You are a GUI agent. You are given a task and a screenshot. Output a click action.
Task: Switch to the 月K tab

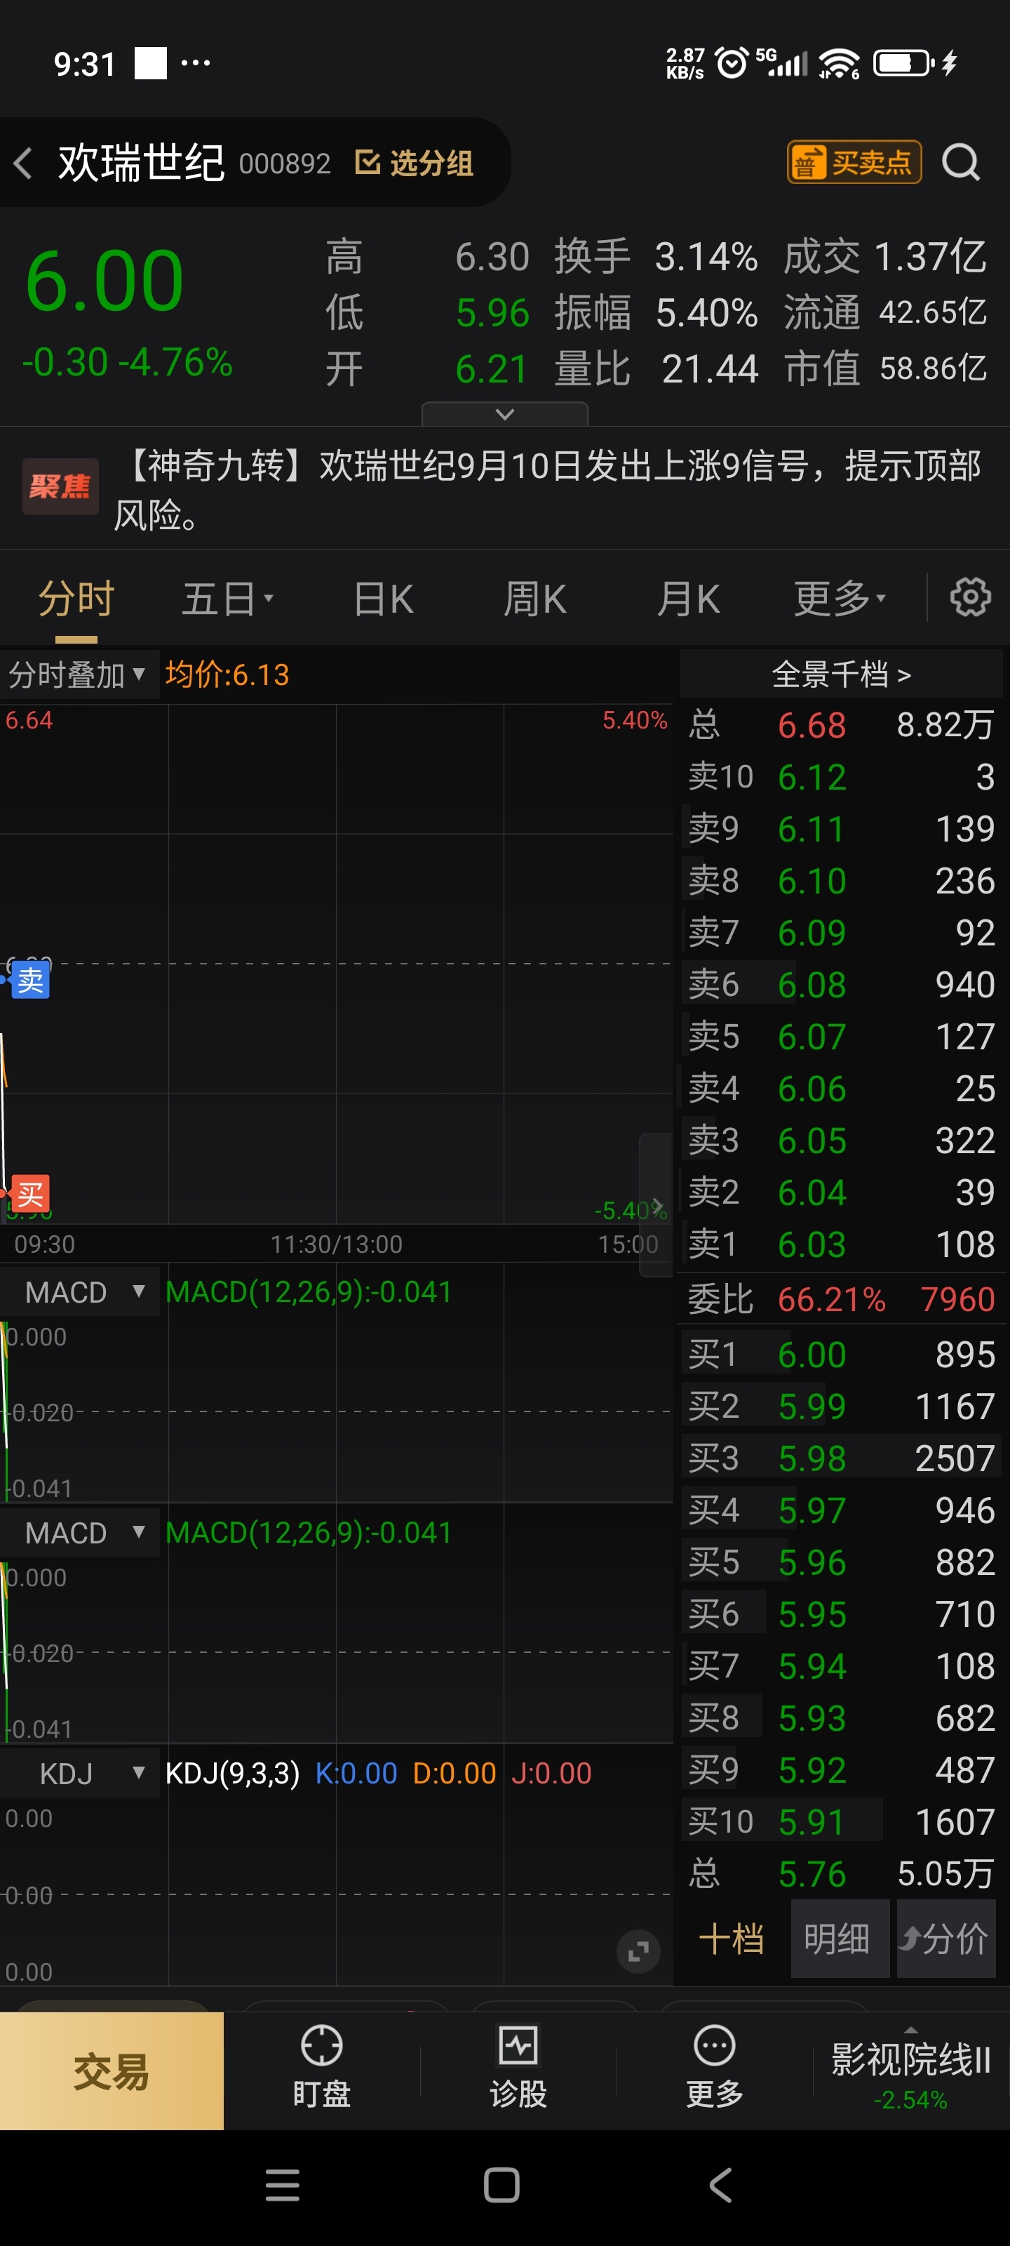tap(687, 599)
